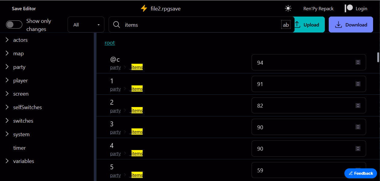This screenshot has height=181, width=380.
Task: Open the 'All' filter dropdown
Action: 86,25
